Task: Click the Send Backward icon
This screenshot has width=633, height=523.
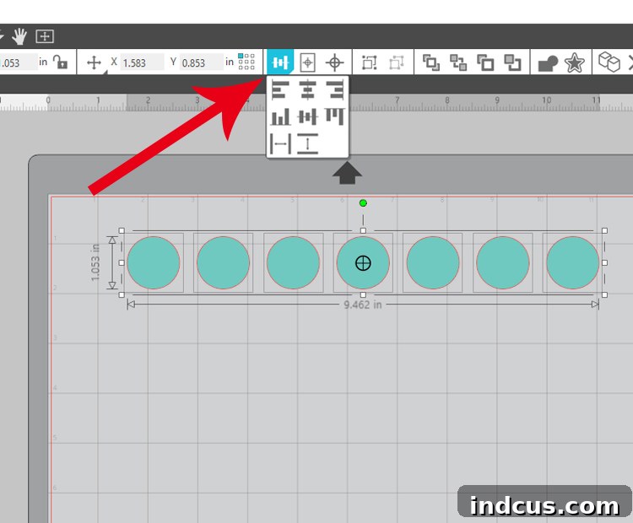Action: (x=512, y=62)
